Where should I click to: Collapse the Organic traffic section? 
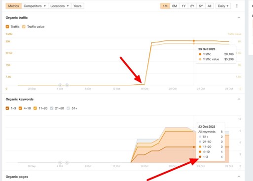pyautogui.click(x=239, y=18)
